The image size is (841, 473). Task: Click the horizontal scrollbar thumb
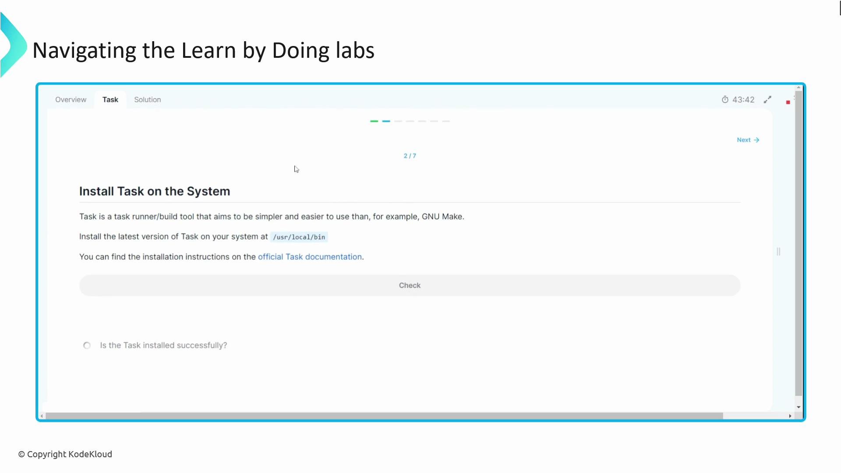(384, 416)
